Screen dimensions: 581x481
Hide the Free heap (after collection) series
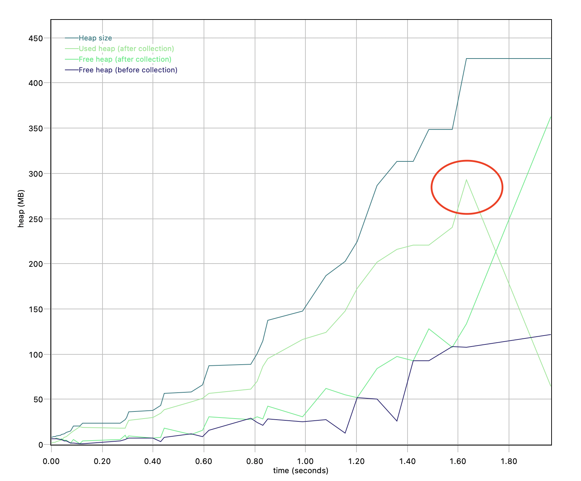point(124,59)
